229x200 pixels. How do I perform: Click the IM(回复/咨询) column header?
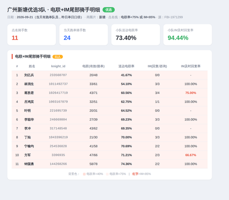[x=157, y=66]
